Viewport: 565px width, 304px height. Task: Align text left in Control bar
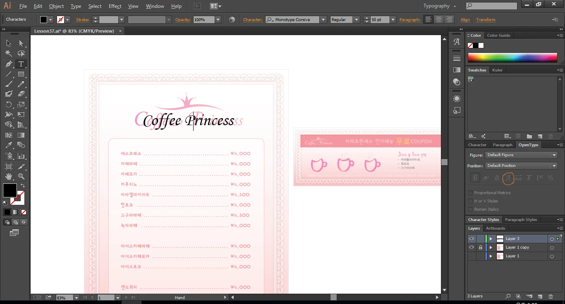[429, 19]
